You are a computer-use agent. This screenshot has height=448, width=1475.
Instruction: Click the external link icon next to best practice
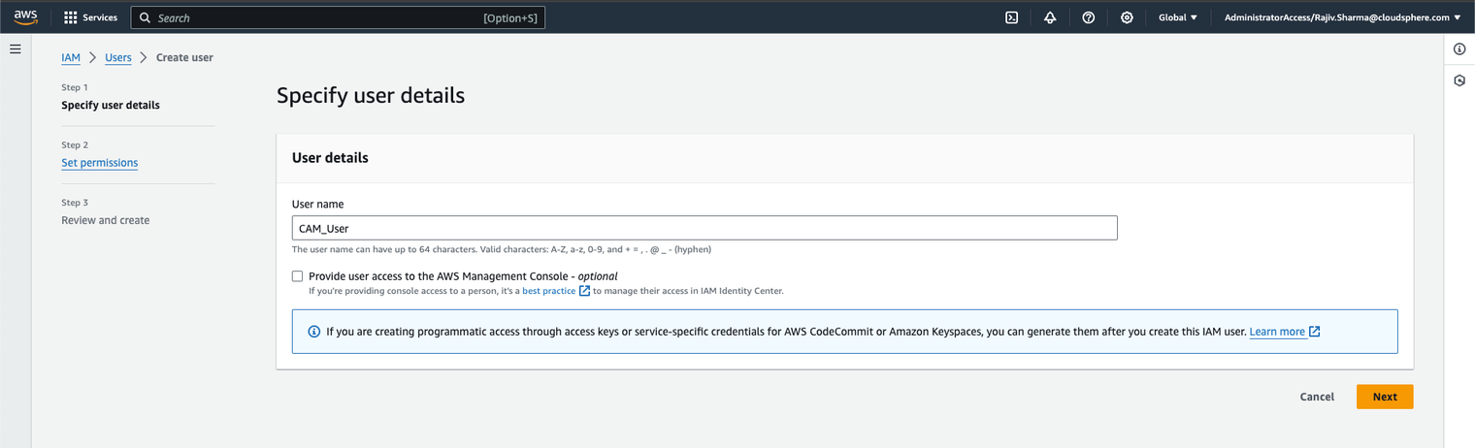[x=584, y=291]
